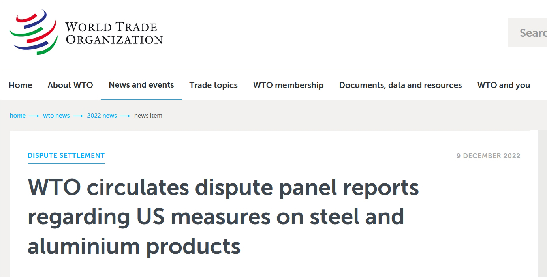Open the WTO membership menu
The image size is (547, 277).
click(x=288, y=85)
